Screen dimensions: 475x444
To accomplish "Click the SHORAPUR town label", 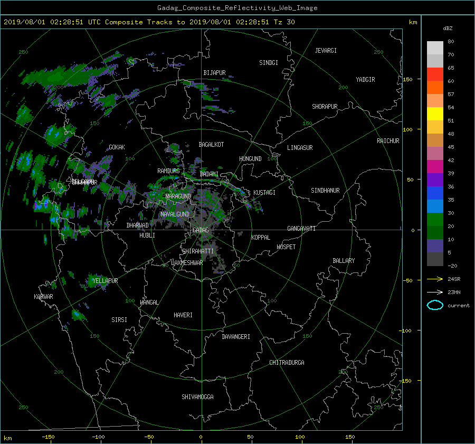I will point(325,107).
